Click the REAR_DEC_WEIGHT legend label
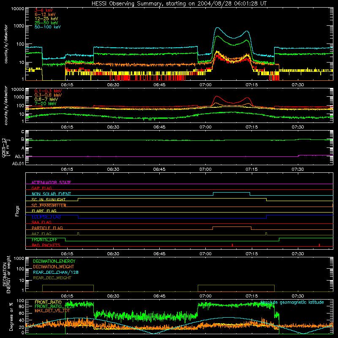The width and height of the screenshot is (338, 338). pos(52,278)
